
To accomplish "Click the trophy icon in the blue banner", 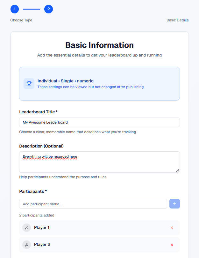I will click(x=29, y=83).
